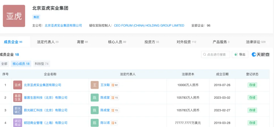Click the 集团 tag badge
The image size is (274, 127).
[36, 17]
